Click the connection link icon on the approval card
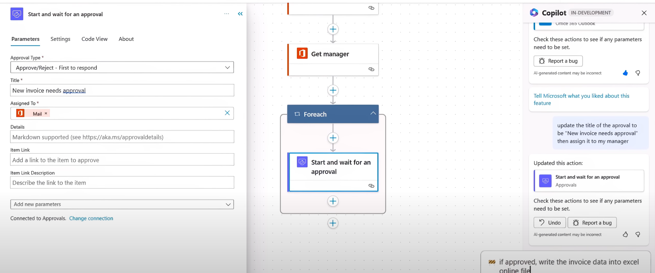655x273 pixels. point(371,186)
